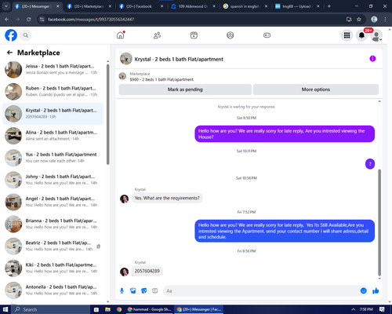Switch to the Marketplace browser tab
Viewport: 392px width, 314px height.
click(89, 6)
